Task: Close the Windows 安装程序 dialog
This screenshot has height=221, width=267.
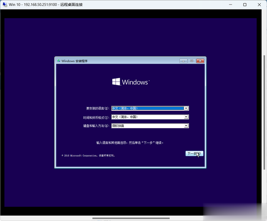Action: pos(200,61)
